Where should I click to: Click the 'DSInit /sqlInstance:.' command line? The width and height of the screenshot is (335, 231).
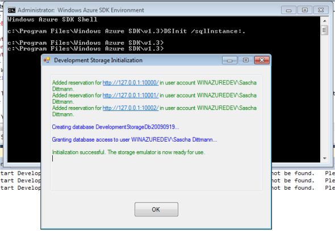[x=126, y=31]
